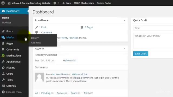The width and height of the screenshot is (173, 97).
Task: Click the Pages icon in sidebar
Action: pos(3,43)
